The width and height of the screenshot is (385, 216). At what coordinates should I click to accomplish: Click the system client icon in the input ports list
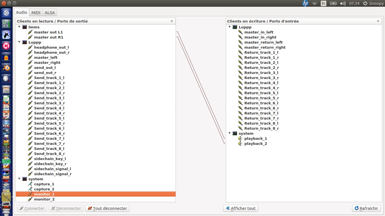click(235, 133)
